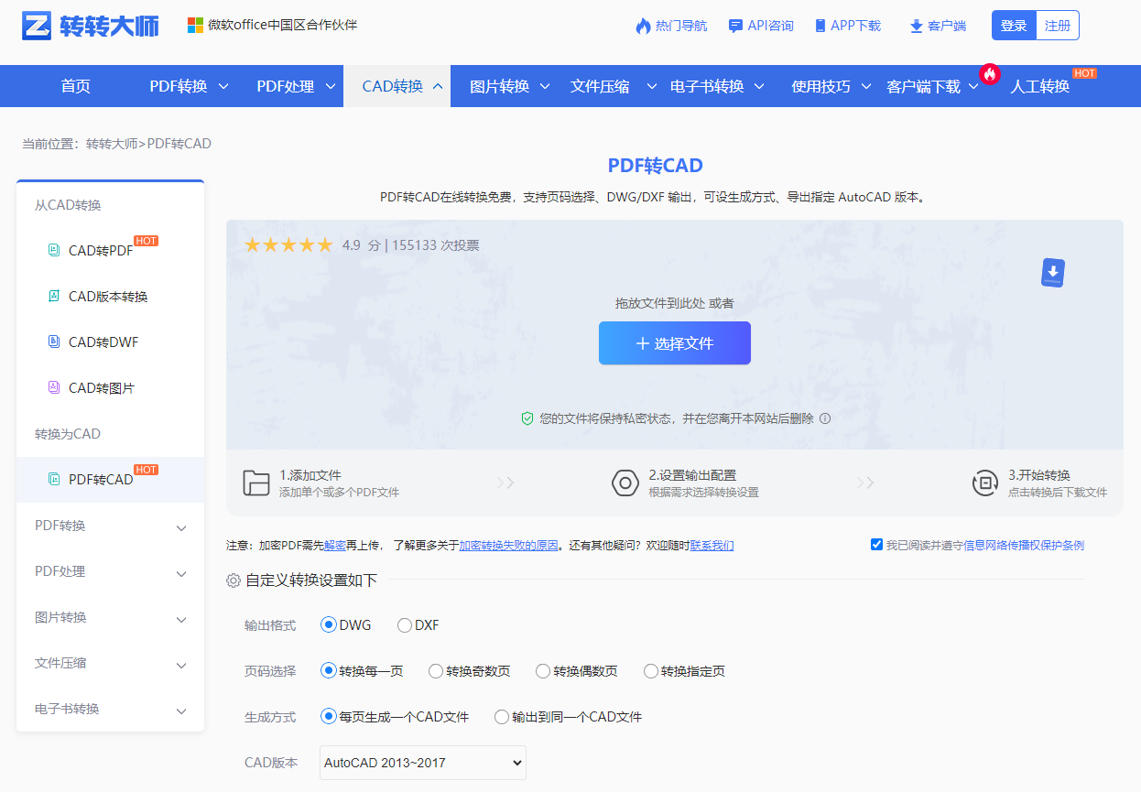Click the 登录 login button
Viewport: 1141px width, 792px height.
pos(1013,25)
